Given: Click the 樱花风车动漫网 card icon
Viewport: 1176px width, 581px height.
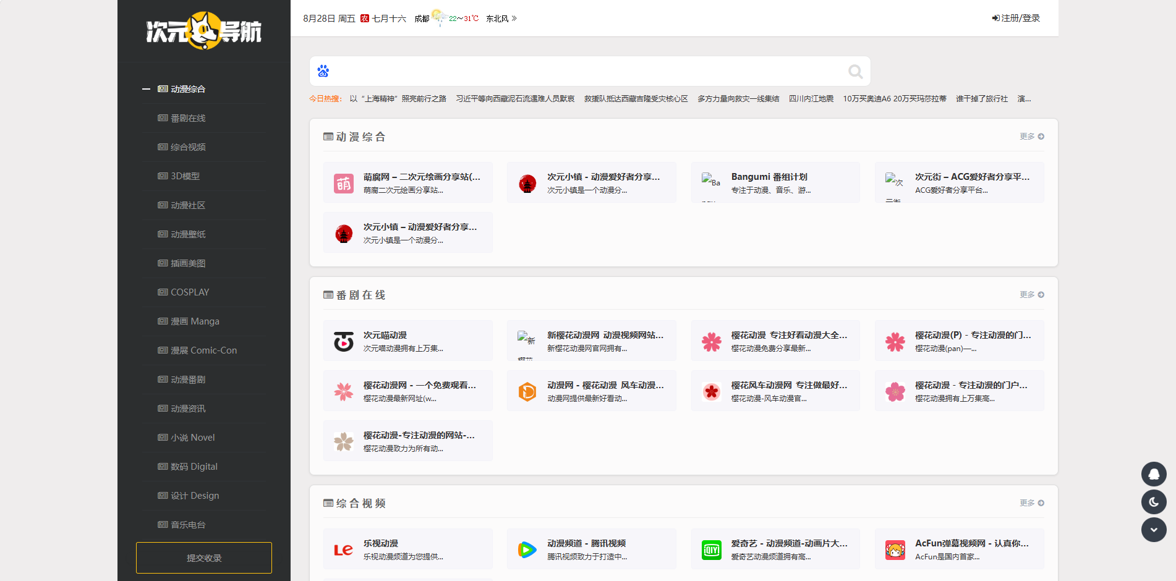Looking at the screenshot, I should tap(712, 391).
